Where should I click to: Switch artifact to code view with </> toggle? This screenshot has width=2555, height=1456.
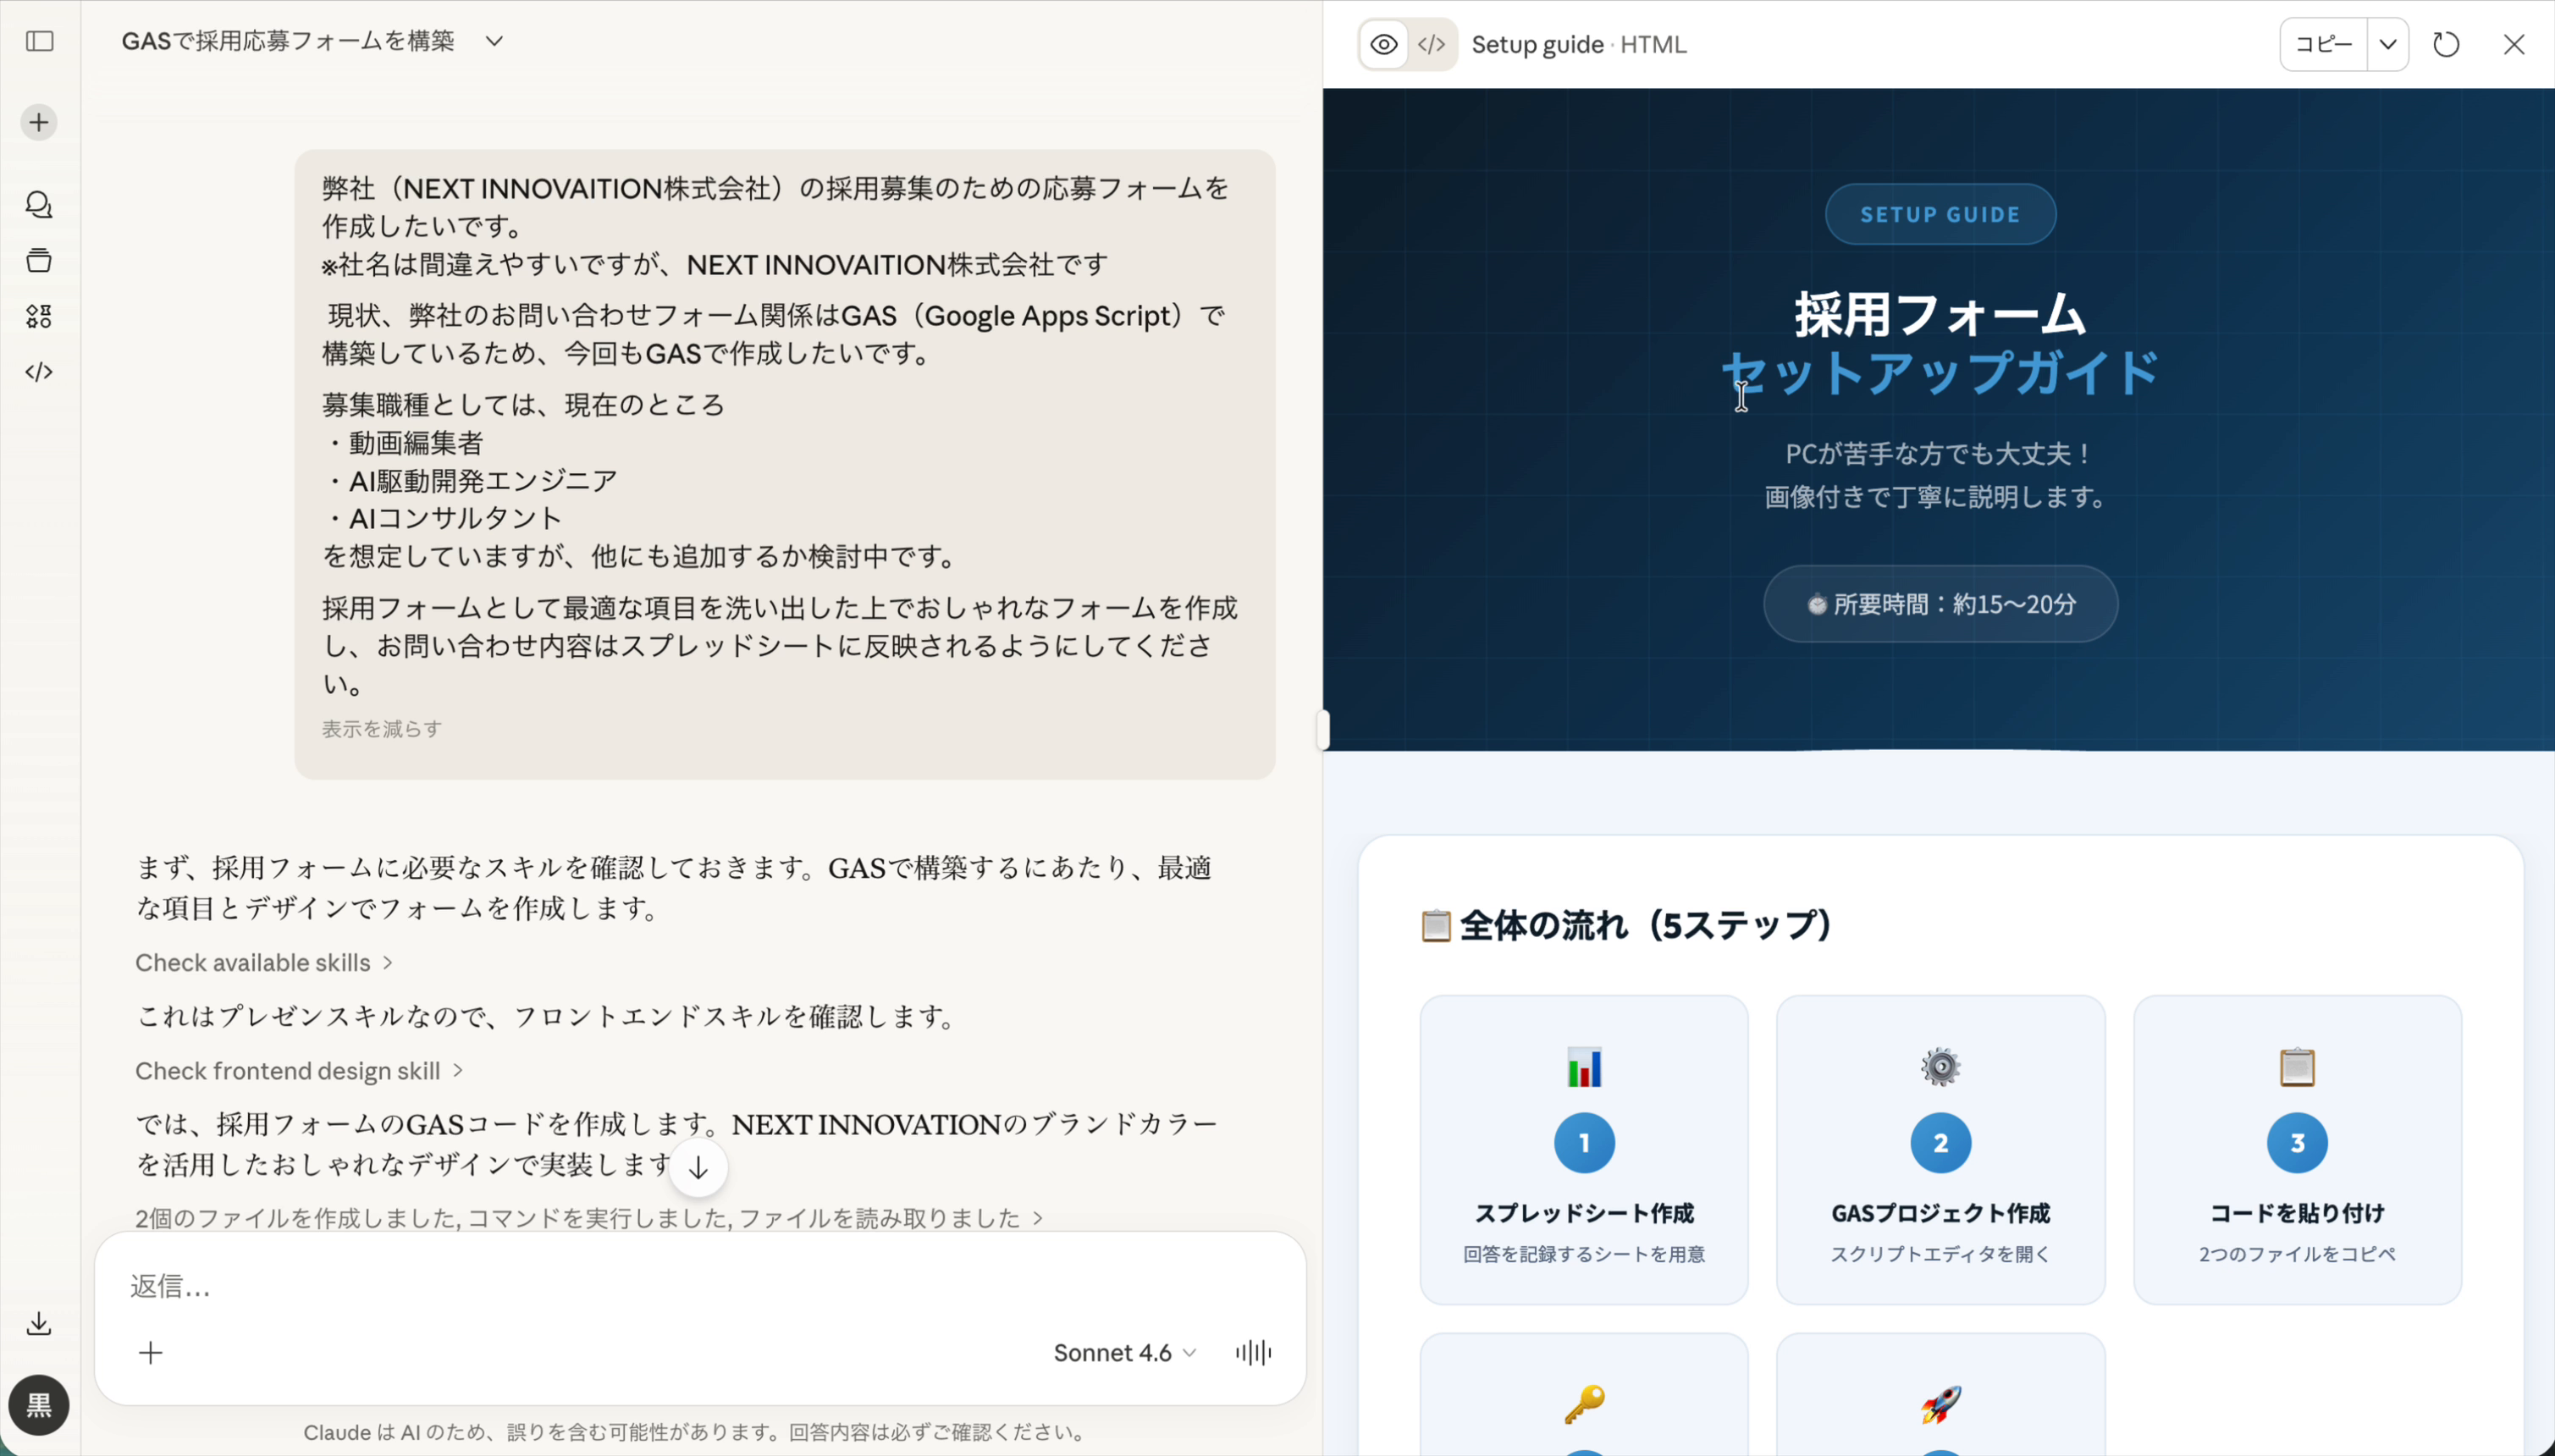pyautogui.click(x=1430, y=43)
